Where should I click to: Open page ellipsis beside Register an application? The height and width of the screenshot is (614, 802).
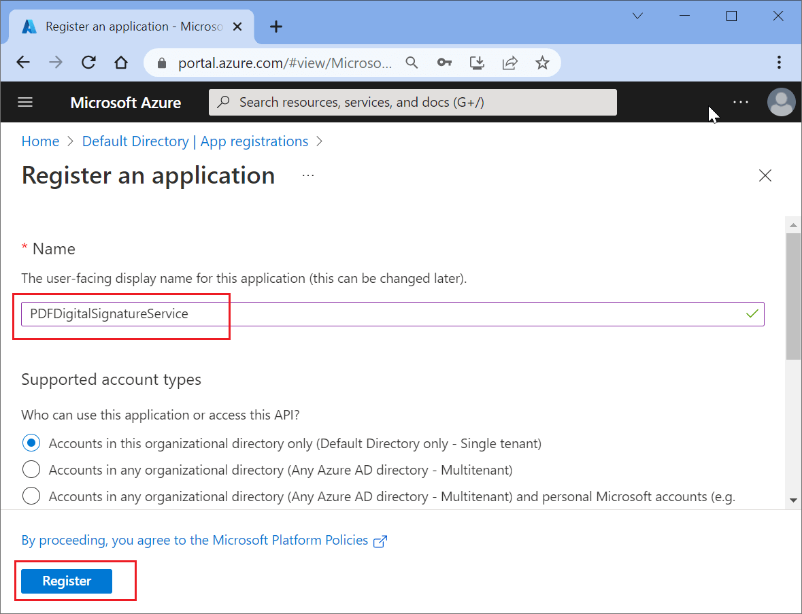308,175
